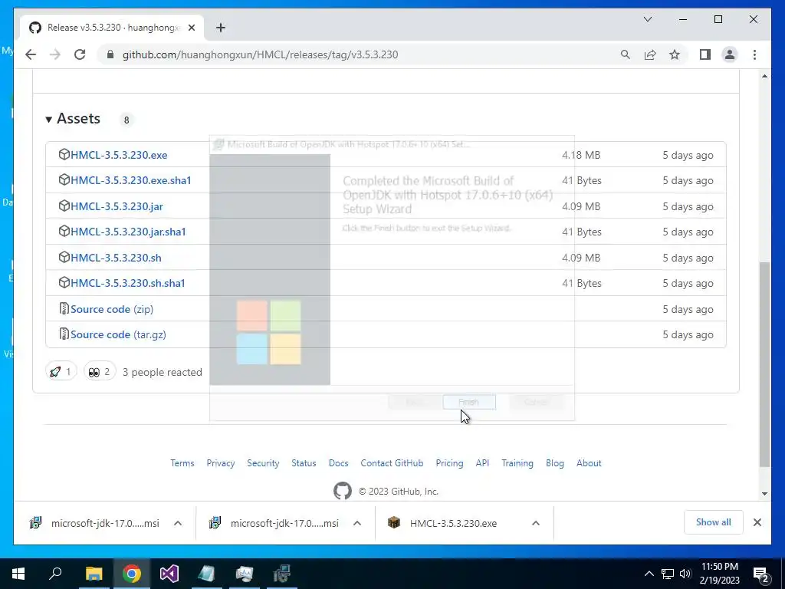Open the notification center with 2 alerts
The height and width of the screenshot is (589, 785).
(761, 574)
